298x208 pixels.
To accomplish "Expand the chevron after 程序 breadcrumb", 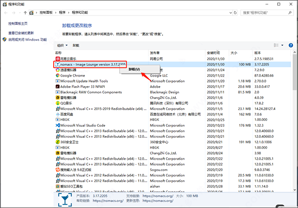I will [x=69, y=12].
